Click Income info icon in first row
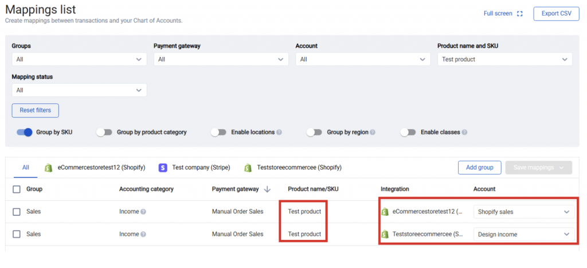The height and width of the screenshot is (268, 587). click(x=143, y=212)
